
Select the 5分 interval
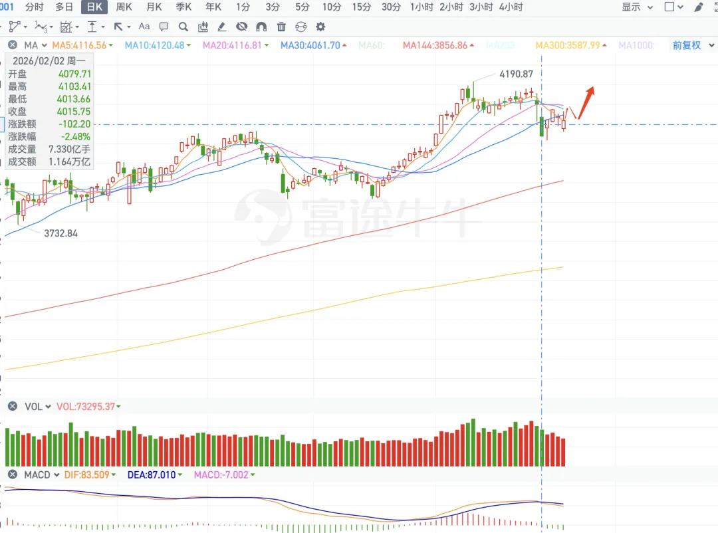click(x=302, y=7)
